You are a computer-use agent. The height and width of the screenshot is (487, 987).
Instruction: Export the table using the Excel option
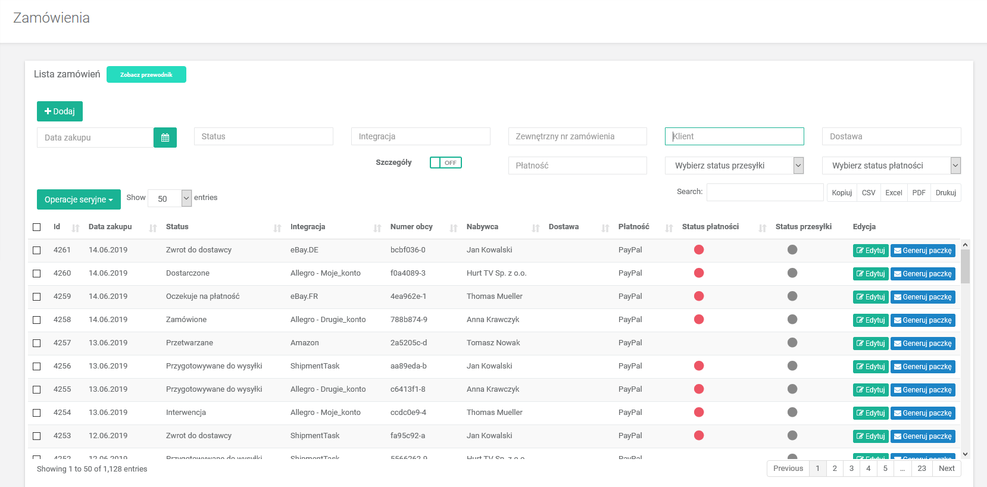[x=893, y=193]
